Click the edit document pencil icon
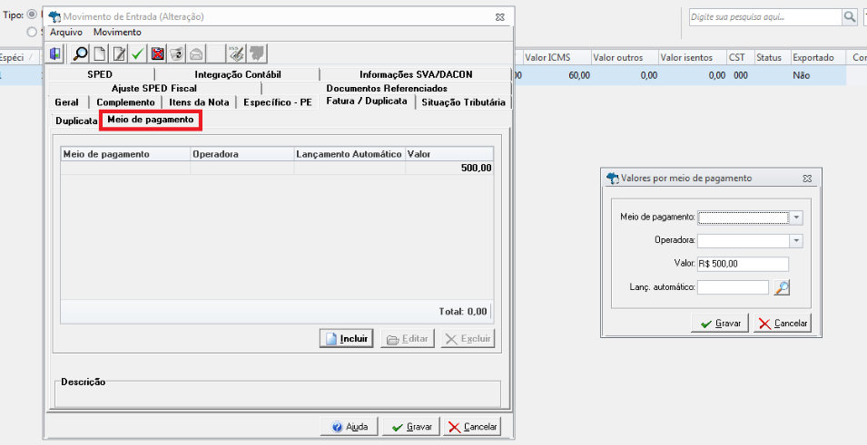The height and width of the screenshot is (445, 867). point(118,54)
